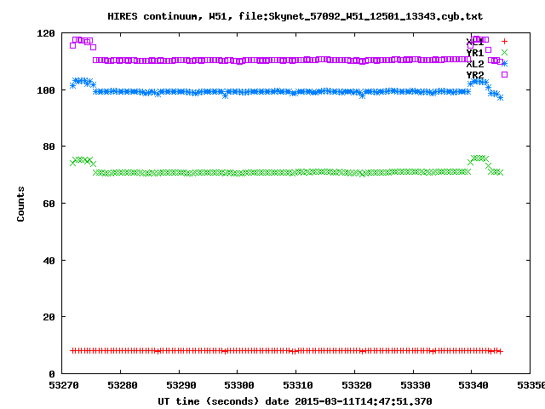Click the UT time x-axis label
545x409 pixels.
point(295,401)
